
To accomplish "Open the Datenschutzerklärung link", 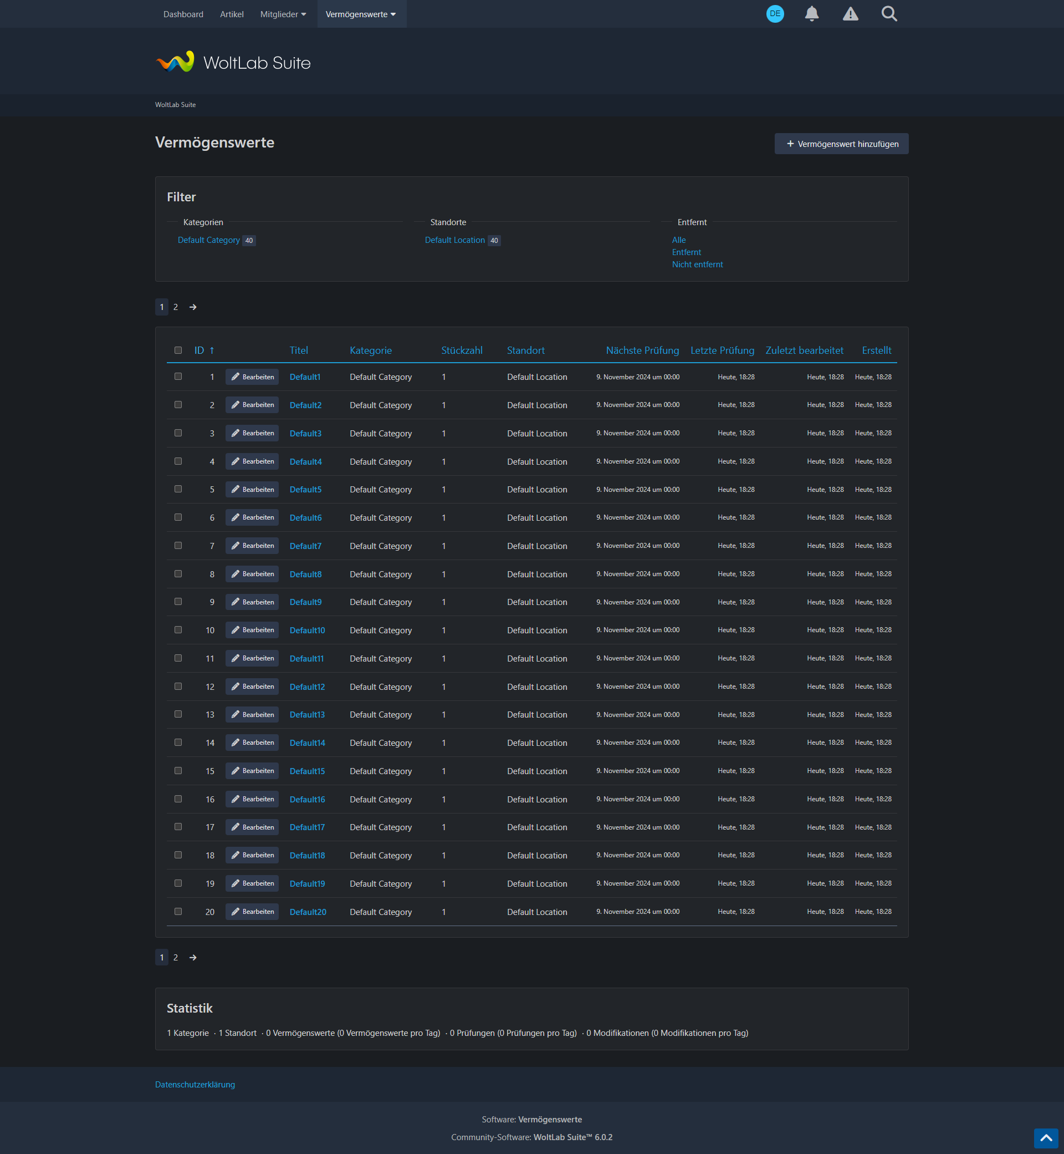I will pos(195,1084).
